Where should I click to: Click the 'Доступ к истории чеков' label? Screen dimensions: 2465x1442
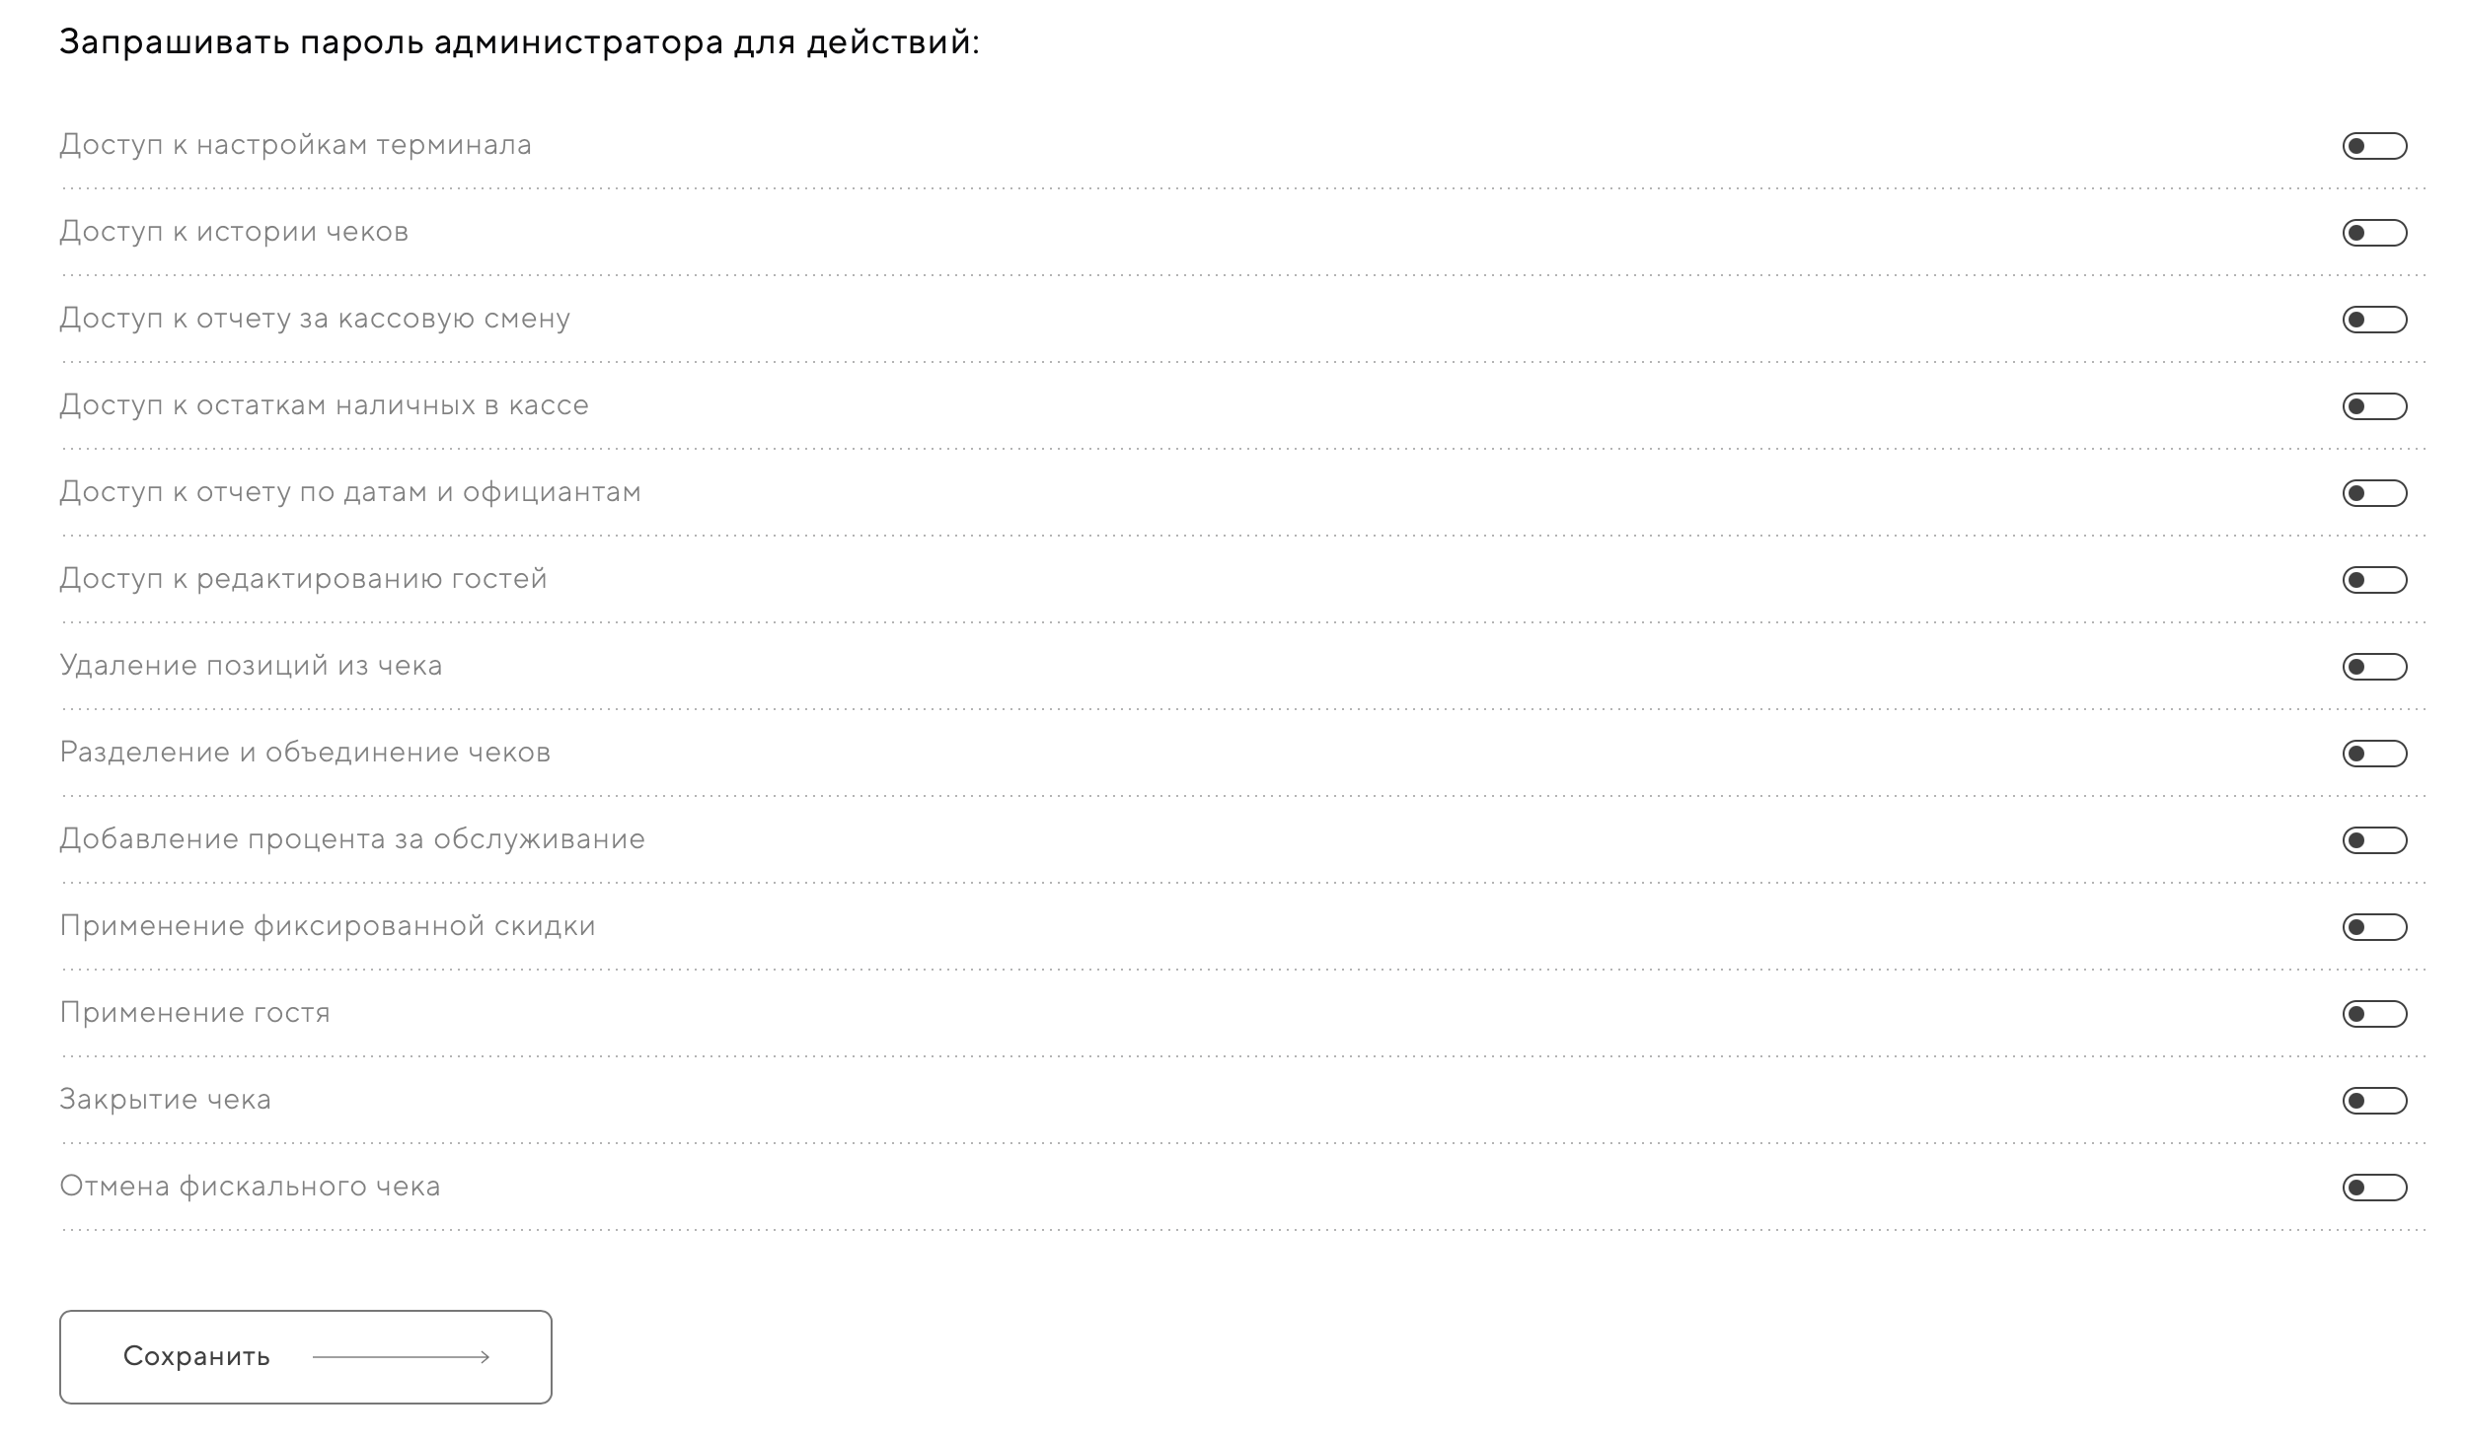point(234,233)
